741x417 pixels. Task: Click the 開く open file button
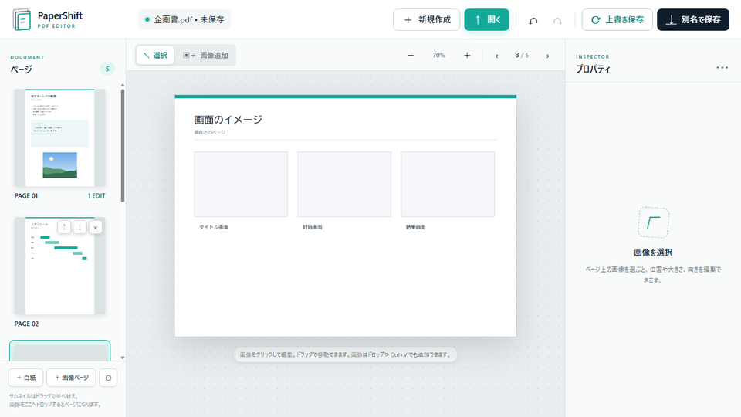487,20
